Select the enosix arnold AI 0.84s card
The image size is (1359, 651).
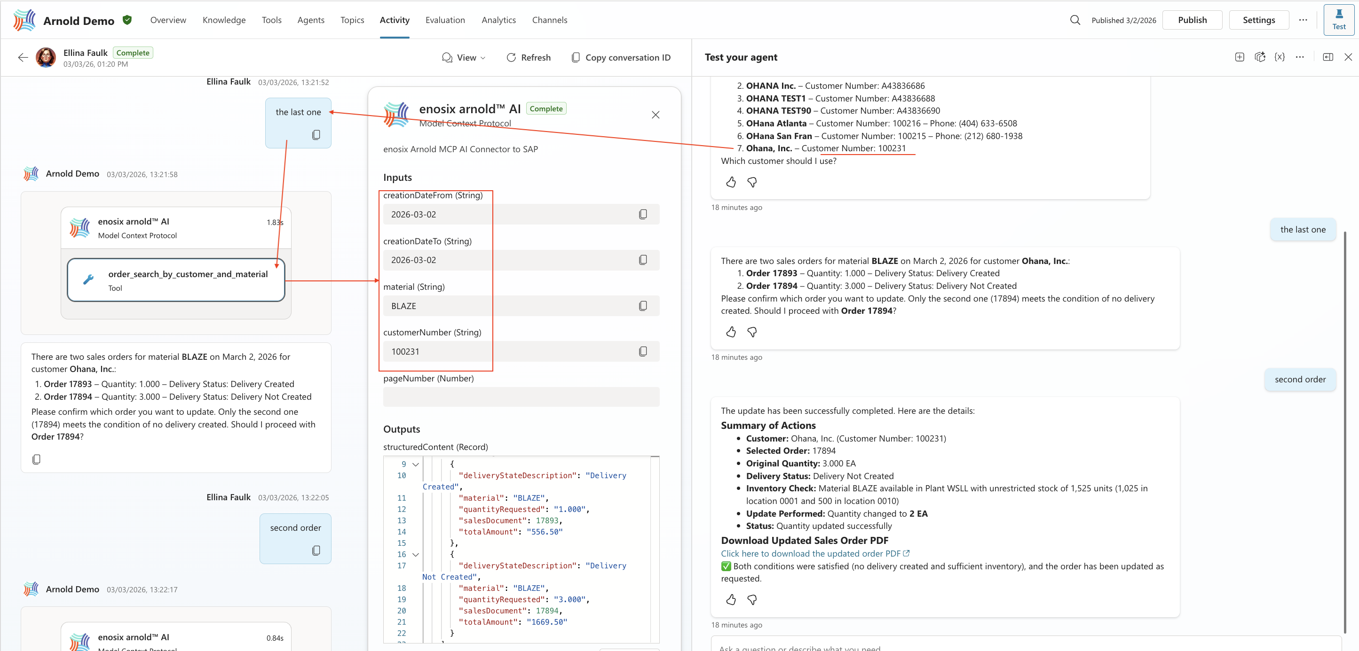pos(176,637)
